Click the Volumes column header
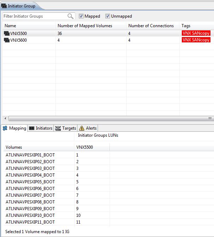214x237 pixels. 39,147
